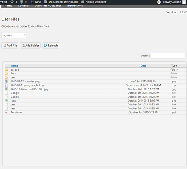Viewport: 187px width, 169px height.
Task: Open the New content menu
Action: pyautogui.click(x=36, y=2)
